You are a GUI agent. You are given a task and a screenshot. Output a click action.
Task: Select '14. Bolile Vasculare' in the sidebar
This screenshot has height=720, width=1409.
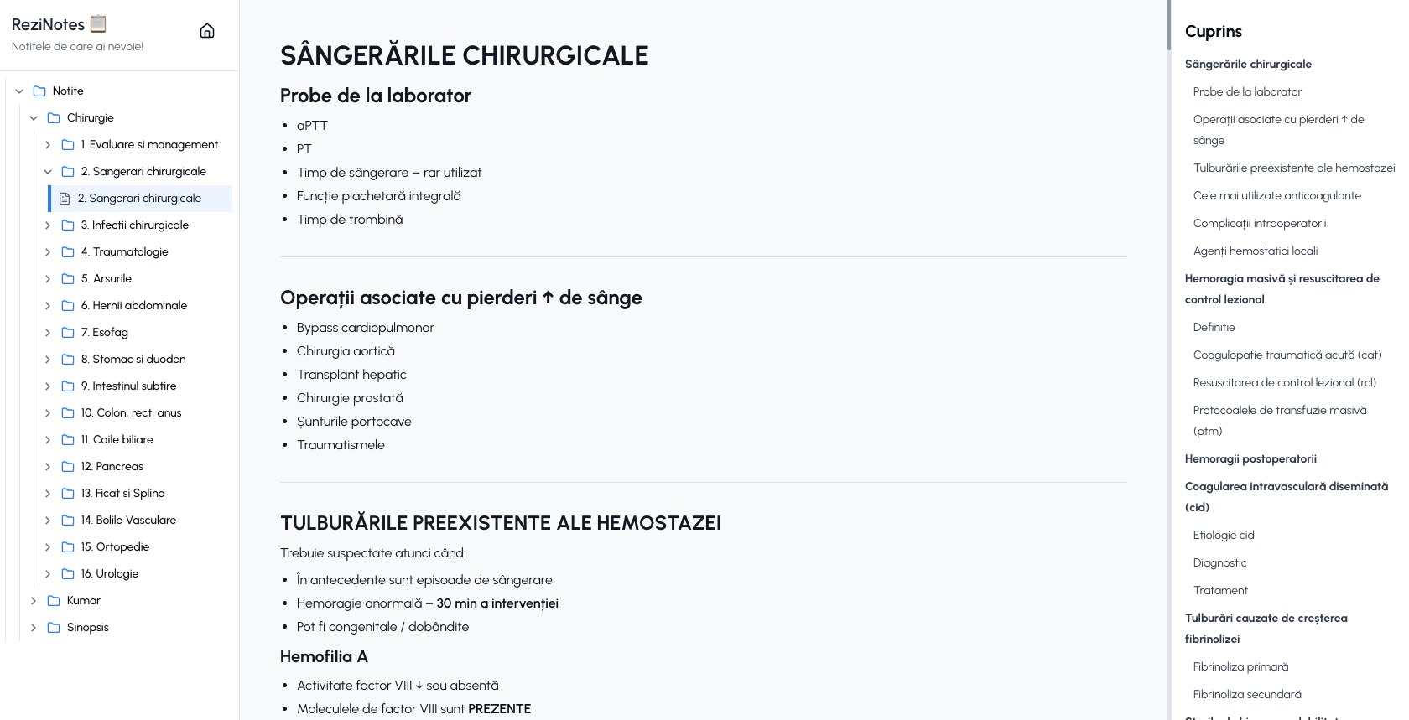[127, 520]
